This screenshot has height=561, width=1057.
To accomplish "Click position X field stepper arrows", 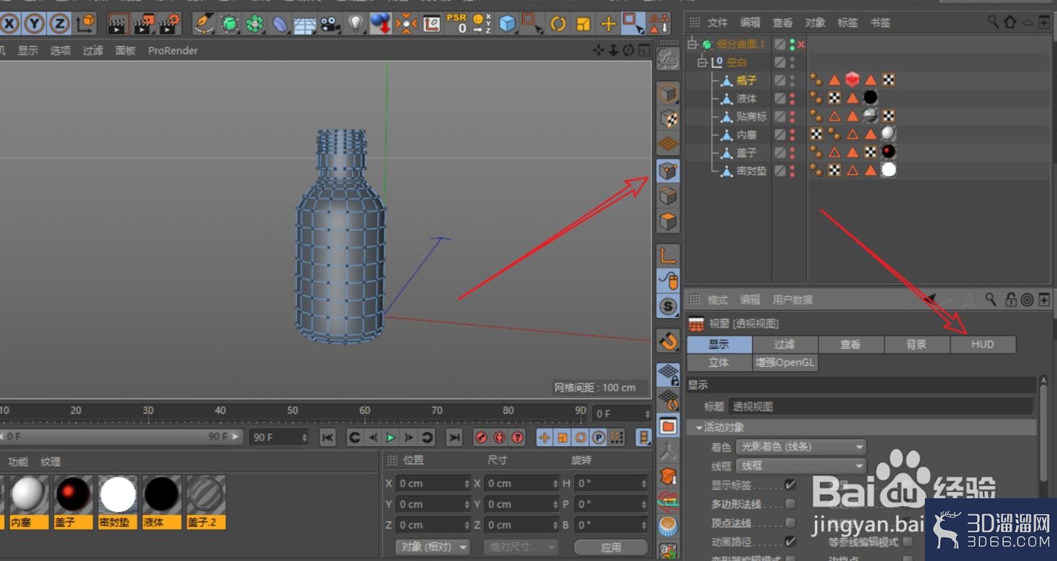I will 466,484.
